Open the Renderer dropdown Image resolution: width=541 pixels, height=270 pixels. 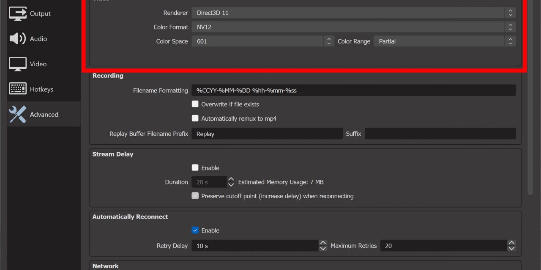[353, 13]
